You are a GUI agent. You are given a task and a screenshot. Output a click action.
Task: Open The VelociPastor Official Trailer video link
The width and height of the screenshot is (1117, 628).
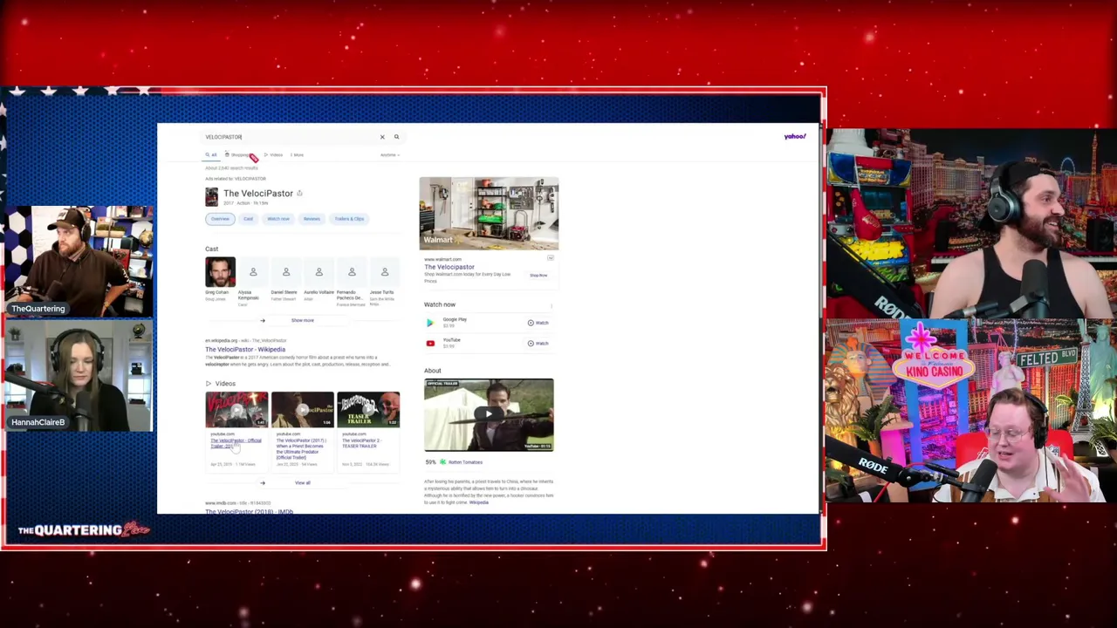point(236,443)
